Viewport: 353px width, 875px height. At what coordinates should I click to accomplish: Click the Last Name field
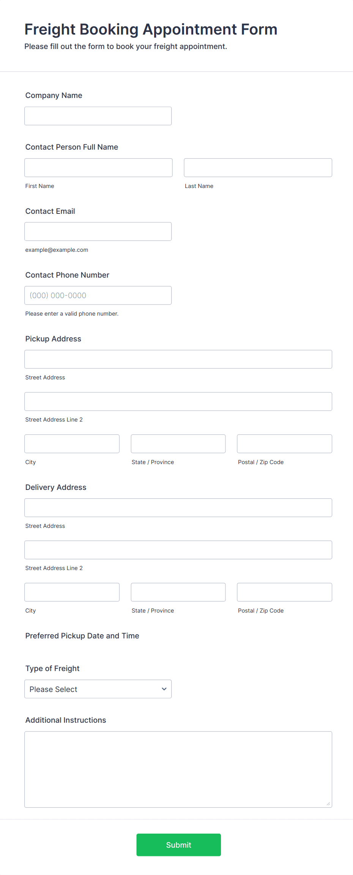258,167
